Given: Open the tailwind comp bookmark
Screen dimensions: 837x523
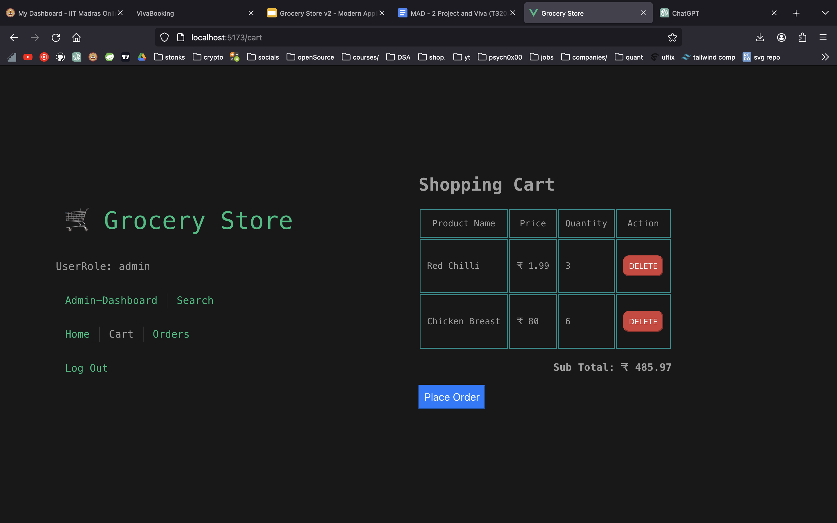Looking at the screenshot, I should coord(708,57).
